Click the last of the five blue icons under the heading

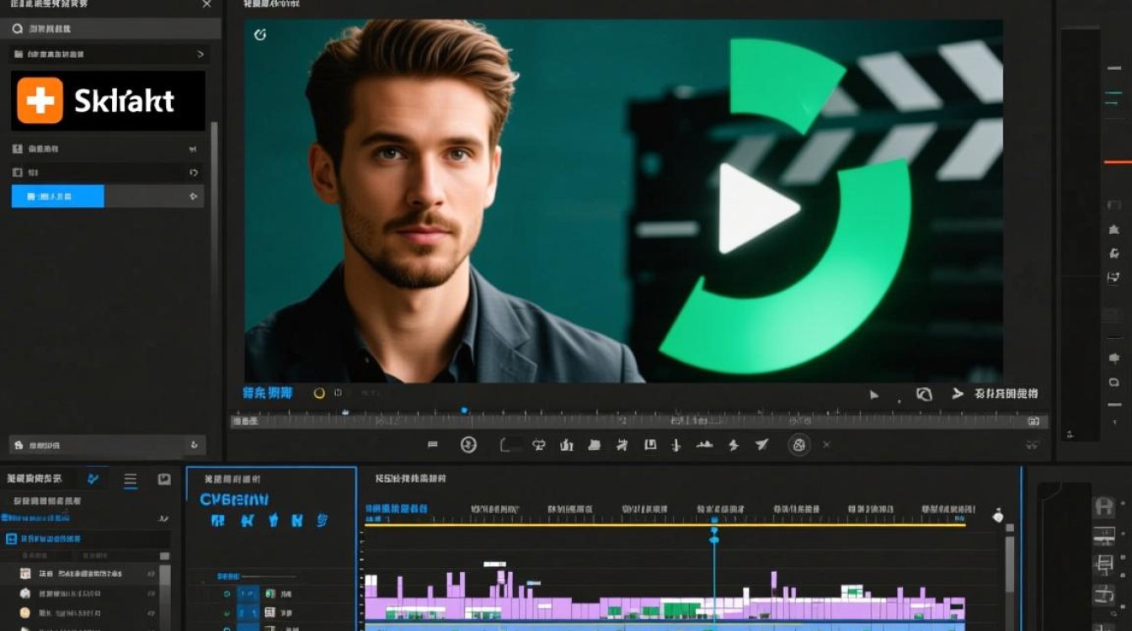click(322, 521)
